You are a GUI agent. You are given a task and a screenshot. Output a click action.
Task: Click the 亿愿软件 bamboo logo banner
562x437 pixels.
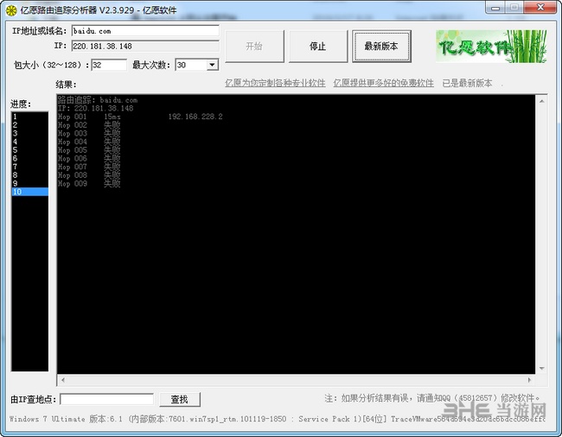click(x=491, y=47)
